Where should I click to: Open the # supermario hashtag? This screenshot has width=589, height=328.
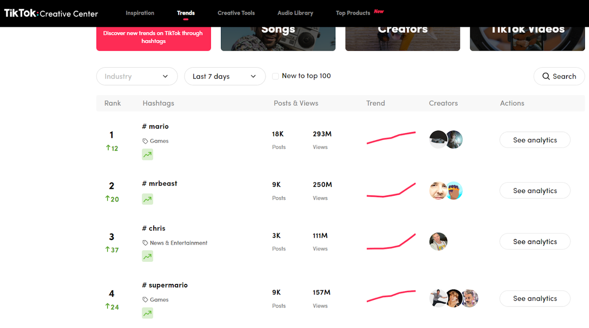[x=165, y=285]
